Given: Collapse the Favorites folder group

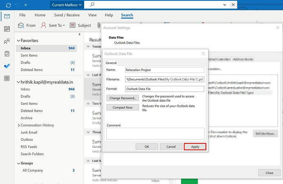Looking at the screenshot, I should [18, 41].
